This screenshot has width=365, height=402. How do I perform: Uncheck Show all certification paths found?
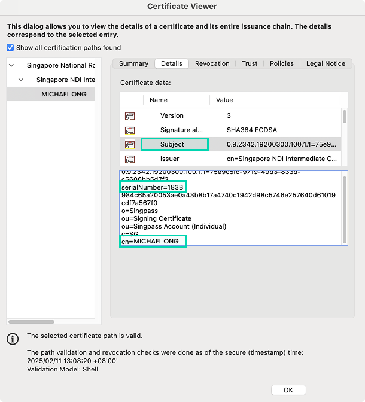coord(10,48)
